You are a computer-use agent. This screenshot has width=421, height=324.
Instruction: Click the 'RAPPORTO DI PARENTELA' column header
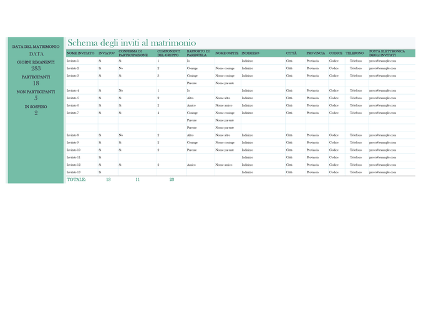[198, 53]
